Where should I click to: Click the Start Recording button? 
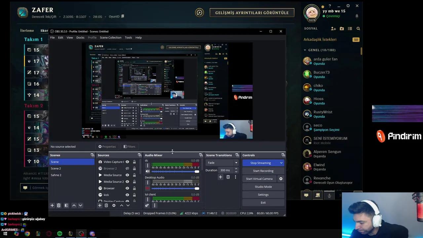point(263,171)
